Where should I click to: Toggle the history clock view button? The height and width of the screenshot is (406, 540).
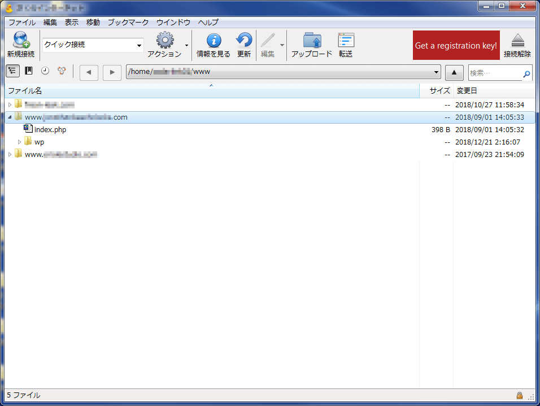pyautogui.click(x=45, y=71)
